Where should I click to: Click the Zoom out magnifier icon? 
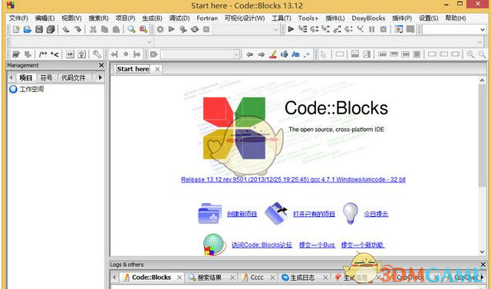click(x=482, y=54)
